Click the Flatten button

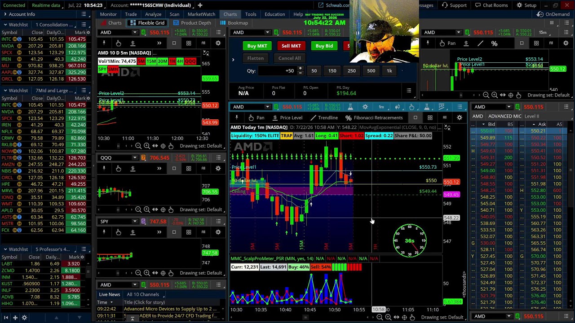coord(255,58)
